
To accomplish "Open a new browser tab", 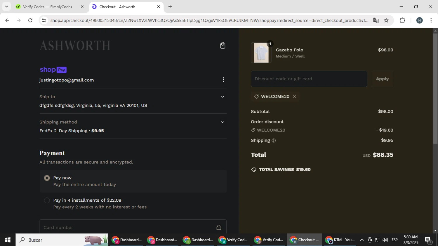I will (x=170, y=7).
